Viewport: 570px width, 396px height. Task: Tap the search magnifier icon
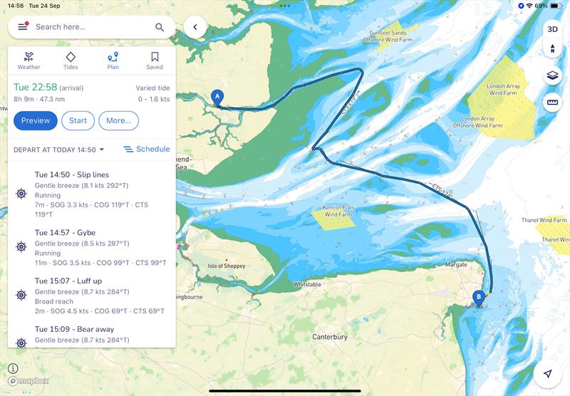[x=159, y=27]
